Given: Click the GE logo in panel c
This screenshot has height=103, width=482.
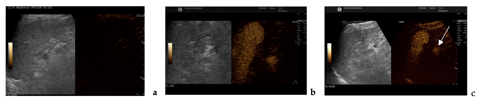Looking at the screenshot, I should (x=339, y=10).
